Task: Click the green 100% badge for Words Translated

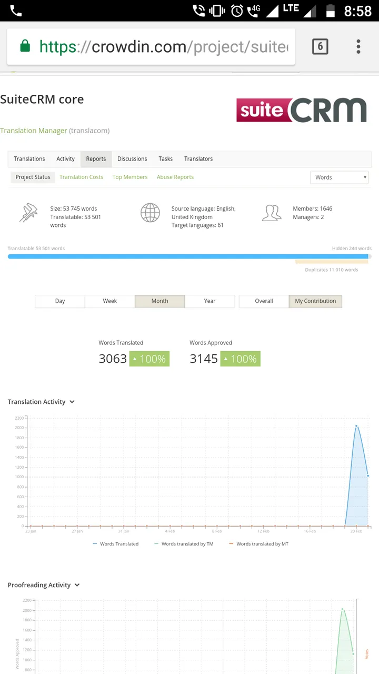Action: [x=149, y=359]
